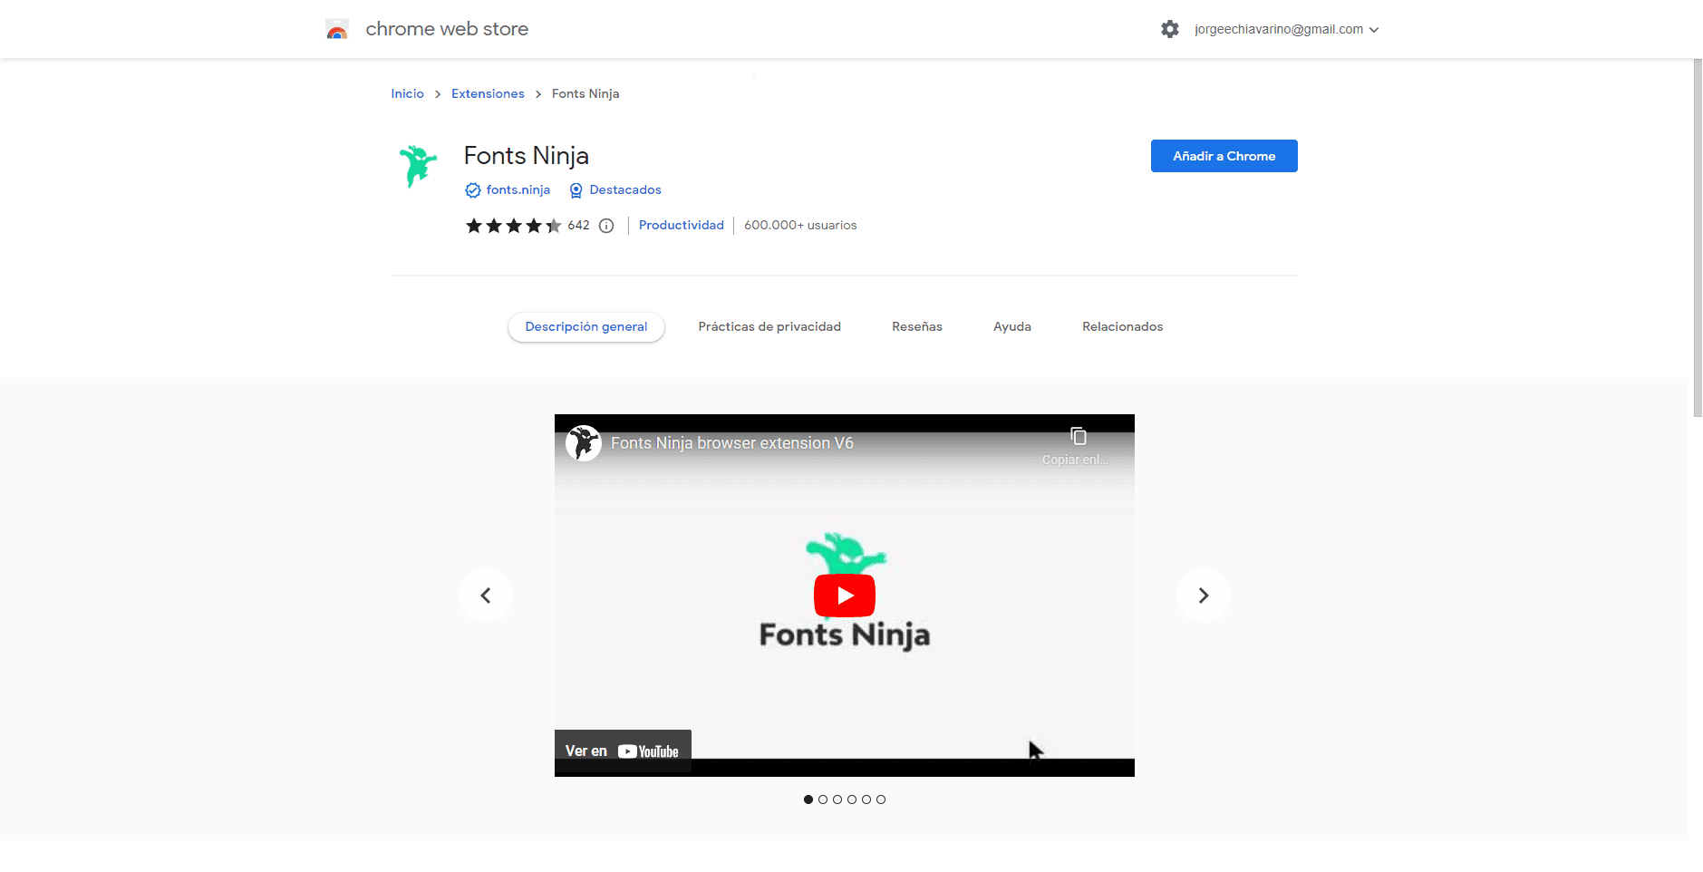
Task: Click the star rating row
Action: click(x=513, y=226)
